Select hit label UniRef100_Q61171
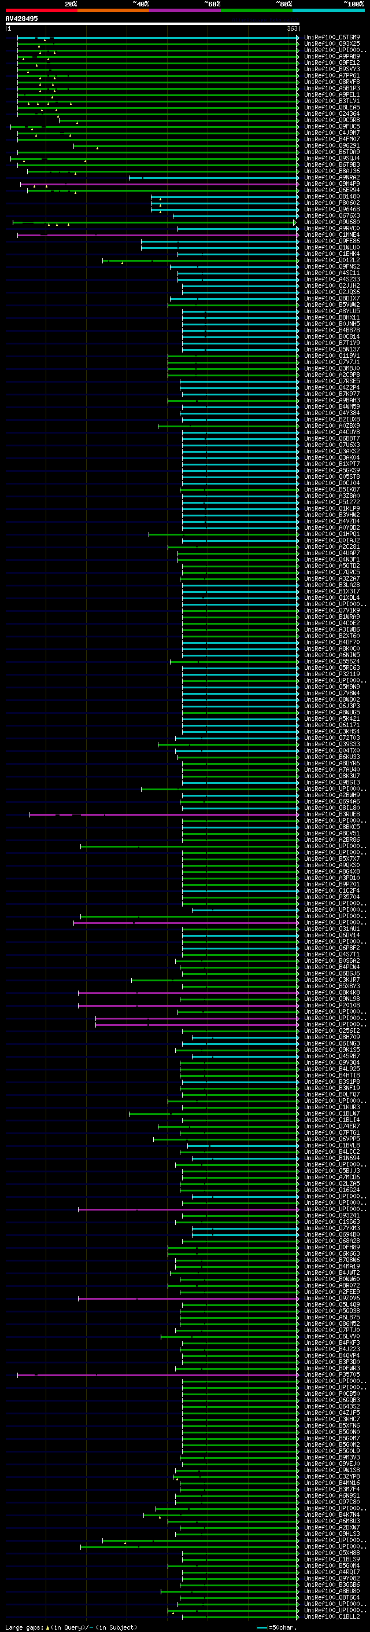This screenshot has height=1632, width=370. (x=331, y=725)
